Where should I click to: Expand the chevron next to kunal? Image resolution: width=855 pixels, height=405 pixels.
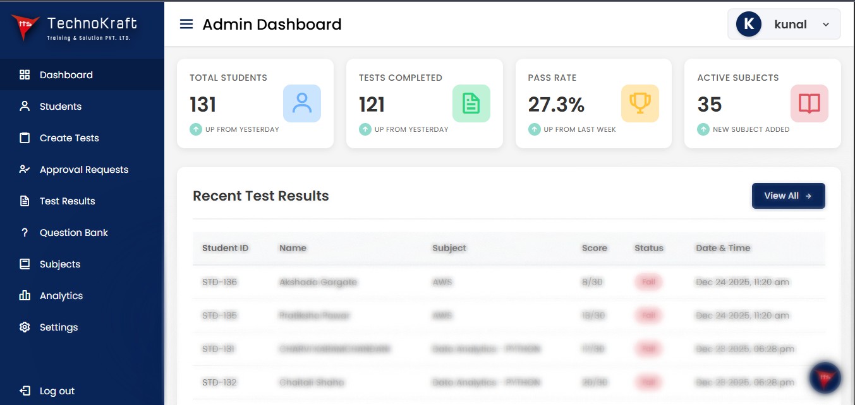click(x=825, y=24)
